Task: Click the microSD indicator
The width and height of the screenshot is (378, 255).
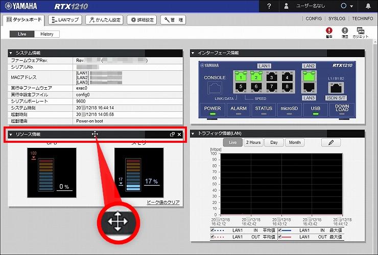Action: (x=289, y=110)
